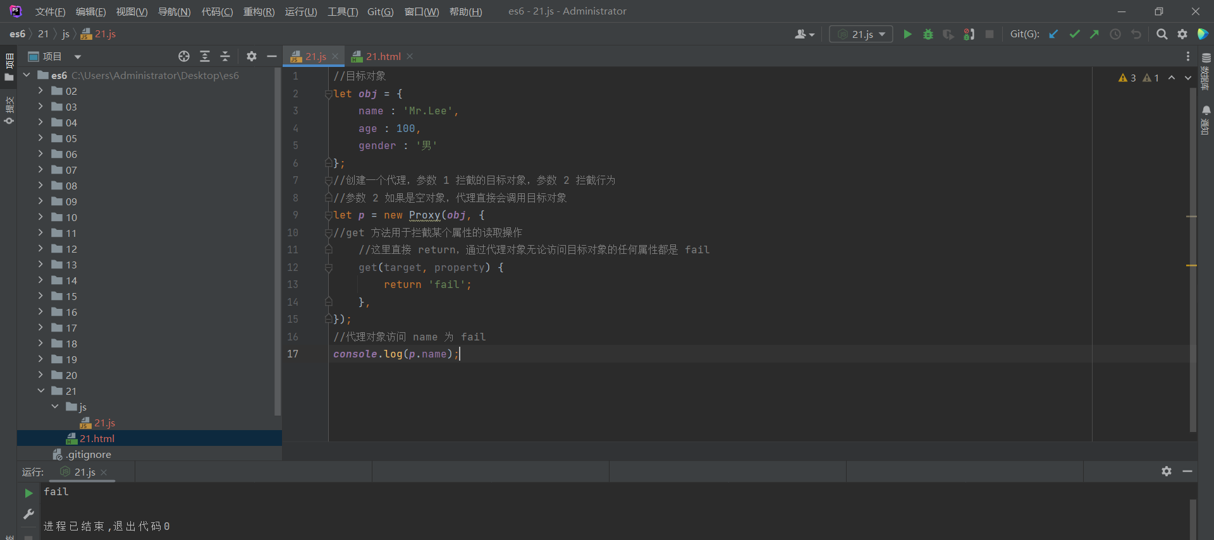Select 21.html file in project tree

[x=97, y=438]
